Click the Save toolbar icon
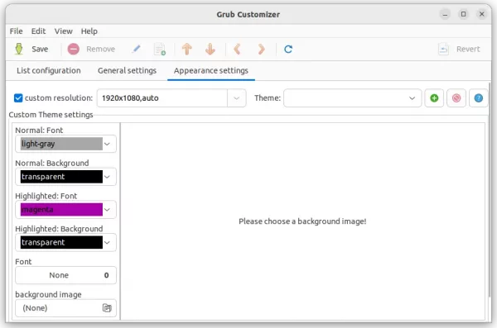The width and height of the screenshot is (497, 328). point(19,49)
